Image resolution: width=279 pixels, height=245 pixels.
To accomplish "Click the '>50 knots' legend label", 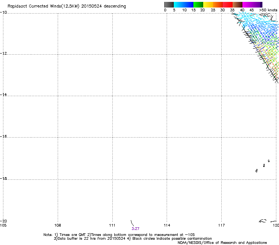I will 268,10.
